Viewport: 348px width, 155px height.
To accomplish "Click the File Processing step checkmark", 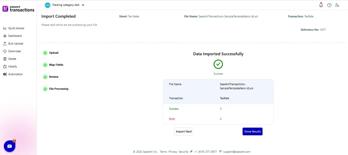I will pyautogui.click(x=45, y=89).
